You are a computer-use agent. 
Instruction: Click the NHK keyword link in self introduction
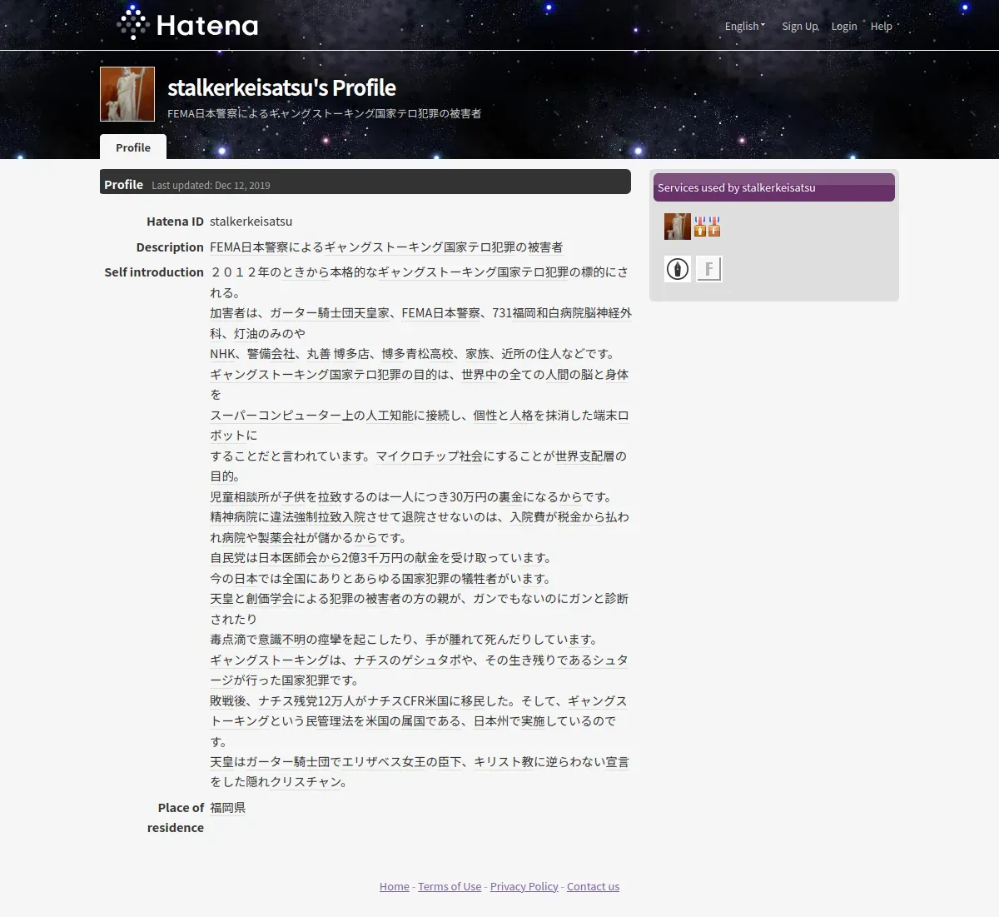[222, 354]
